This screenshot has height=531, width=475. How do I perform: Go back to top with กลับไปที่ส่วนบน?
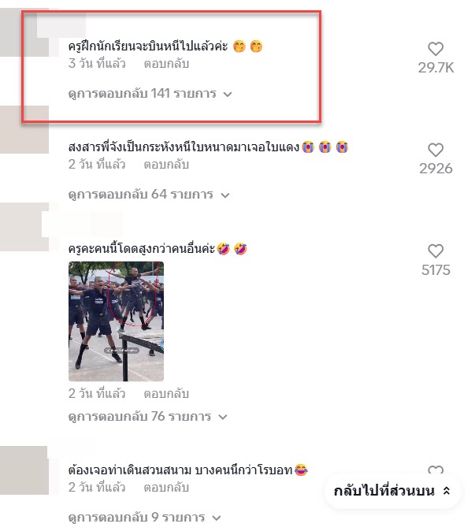point(393,491)
